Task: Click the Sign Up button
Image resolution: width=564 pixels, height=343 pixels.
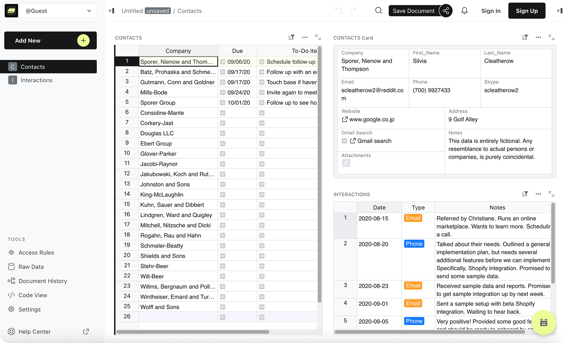Action: point(527,11)
